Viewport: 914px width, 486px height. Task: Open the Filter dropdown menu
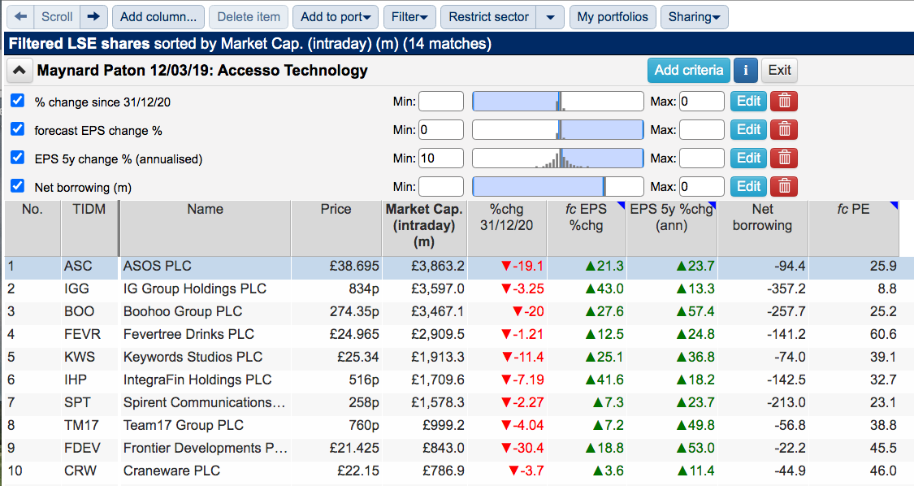click(x=409, y=17)
